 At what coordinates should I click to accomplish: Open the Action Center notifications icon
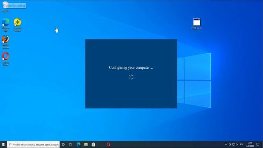258,144
